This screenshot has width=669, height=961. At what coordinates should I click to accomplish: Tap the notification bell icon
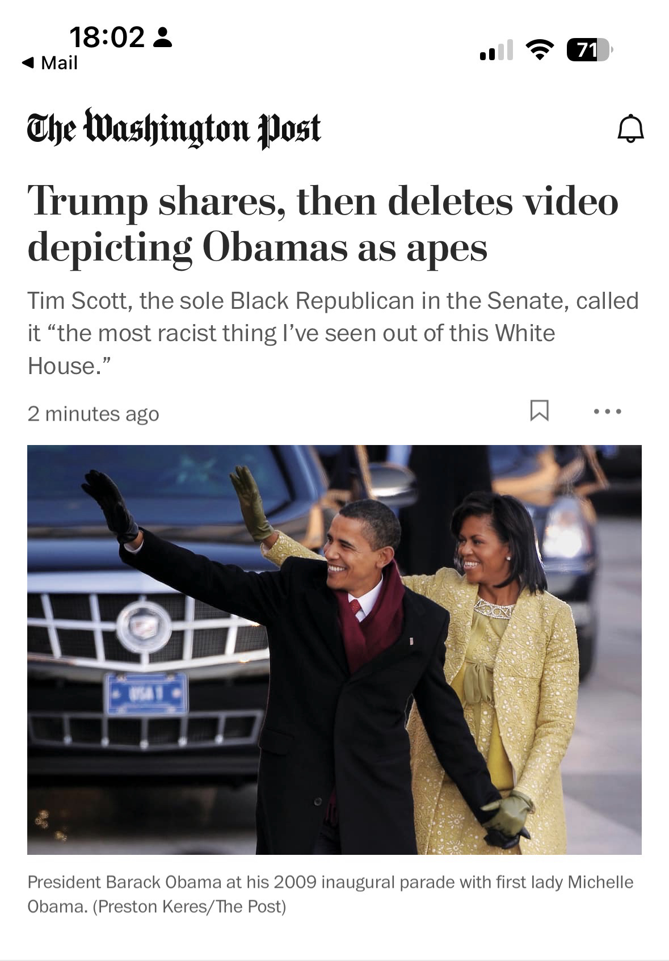pos(630,129)
